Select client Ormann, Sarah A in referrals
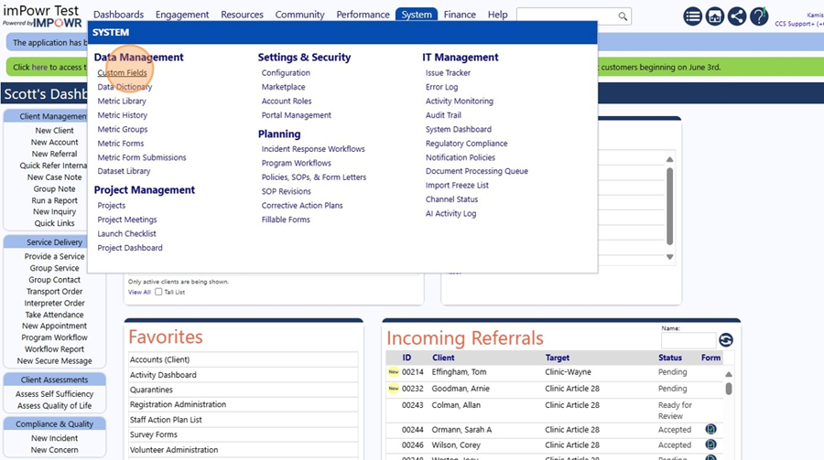The height and width of the screenshot is (460, 824). [461, 430]
